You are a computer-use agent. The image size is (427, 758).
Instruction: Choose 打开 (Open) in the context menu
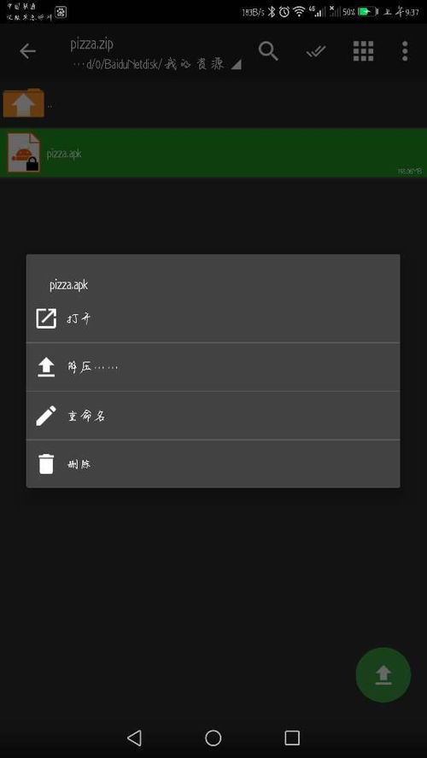213,318
